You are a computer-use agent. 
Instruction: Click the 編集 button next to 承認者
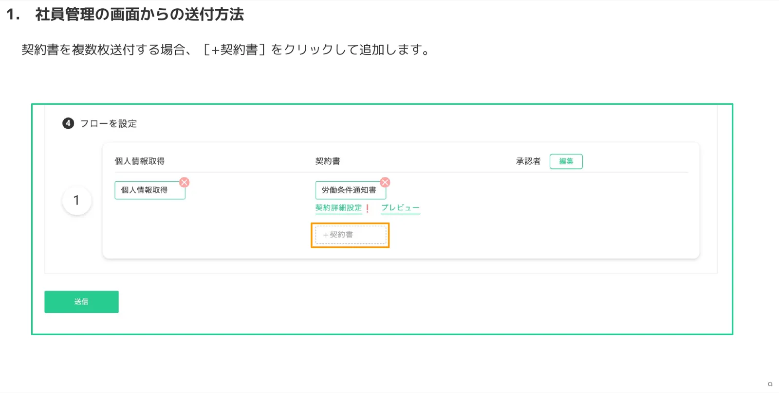566,161
